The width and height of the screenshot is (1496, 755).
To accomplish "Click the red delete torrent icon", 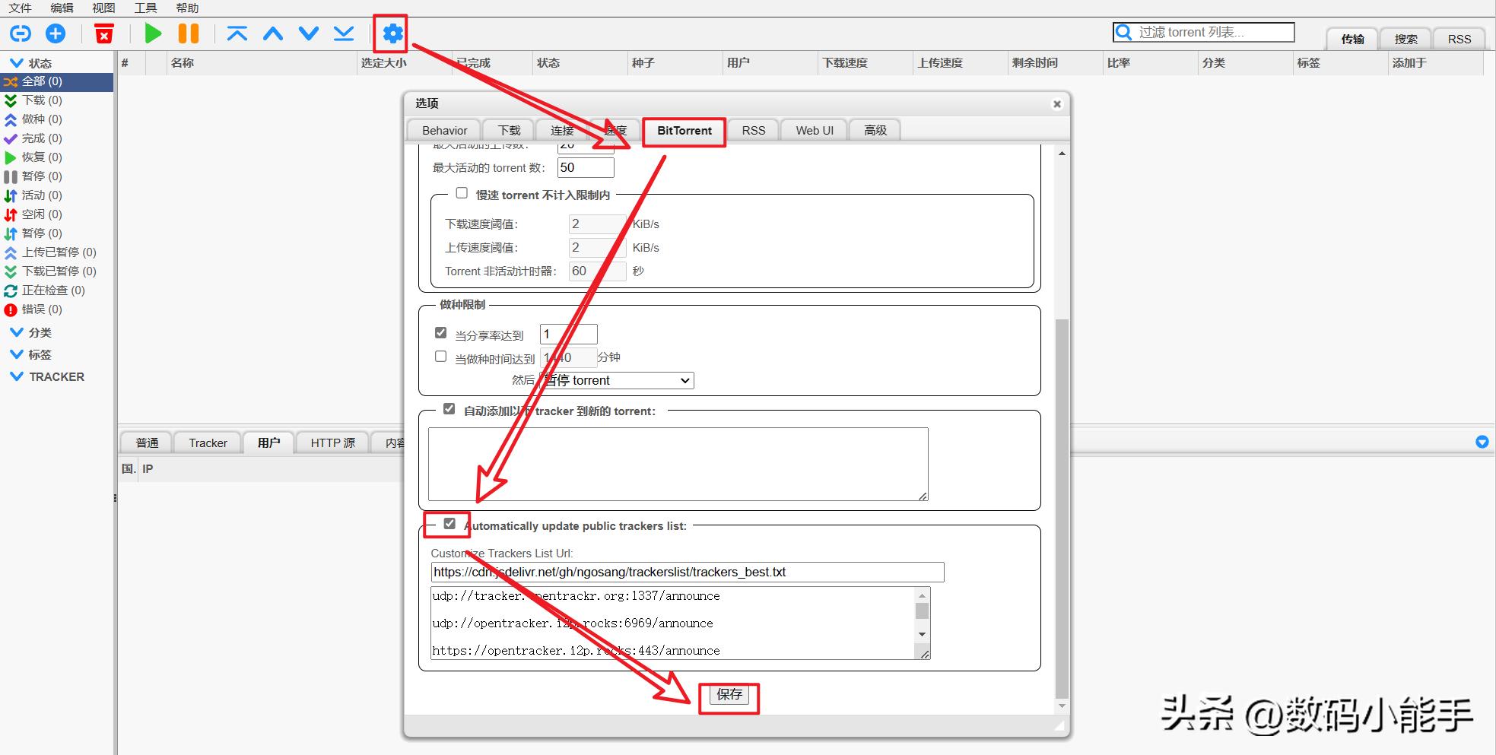I will (104, 33).
